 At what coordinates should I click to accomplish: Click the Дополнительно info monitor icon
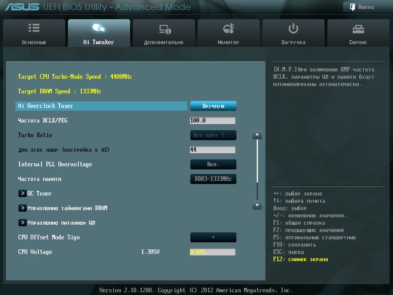(x=165, y=29)
